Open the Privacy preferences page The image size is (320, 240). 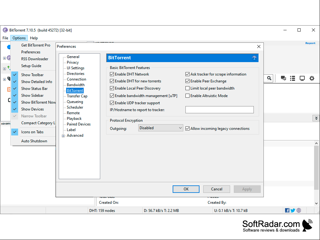pos(73,62)
